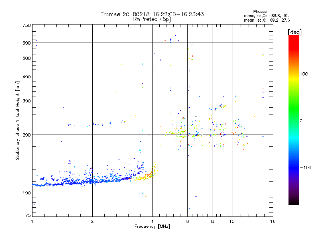Click the plot title 'Tromsø 20180218 16:22:00-16:23:43'
This screenshot has width=321, height=241.
[x=152, y=14]
